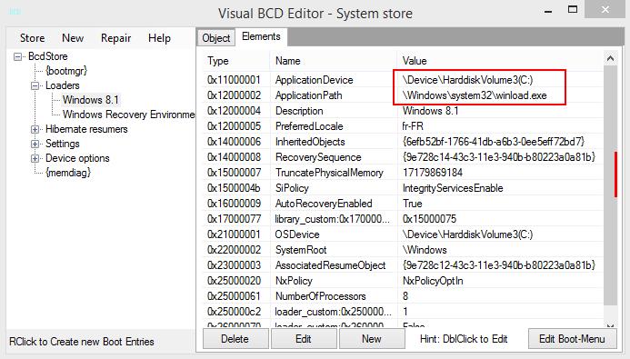Click the Edit button
The width and height of the screenshot is (630, 359).
(x=304, y=339)
